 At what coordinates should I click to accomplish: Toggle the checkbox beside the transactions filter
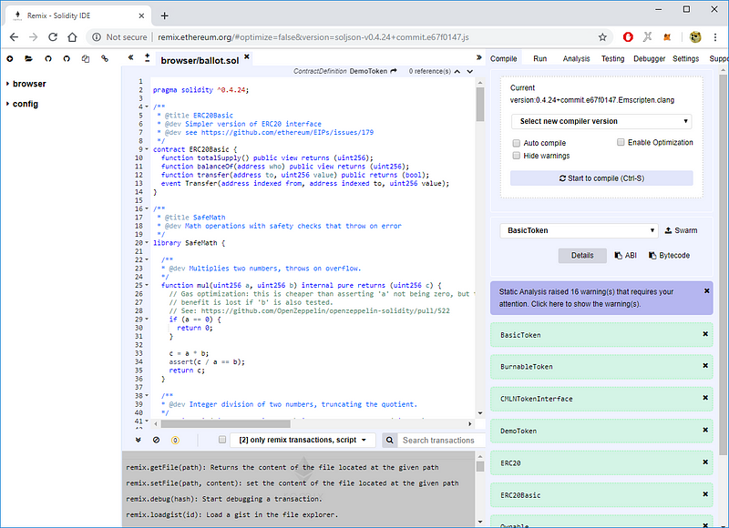coord(222,440)
